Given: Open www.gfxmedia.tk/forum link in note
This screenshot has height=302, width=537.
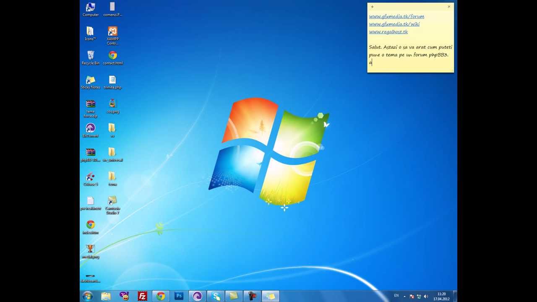Looking at the screenshot, I should (396, 16).
